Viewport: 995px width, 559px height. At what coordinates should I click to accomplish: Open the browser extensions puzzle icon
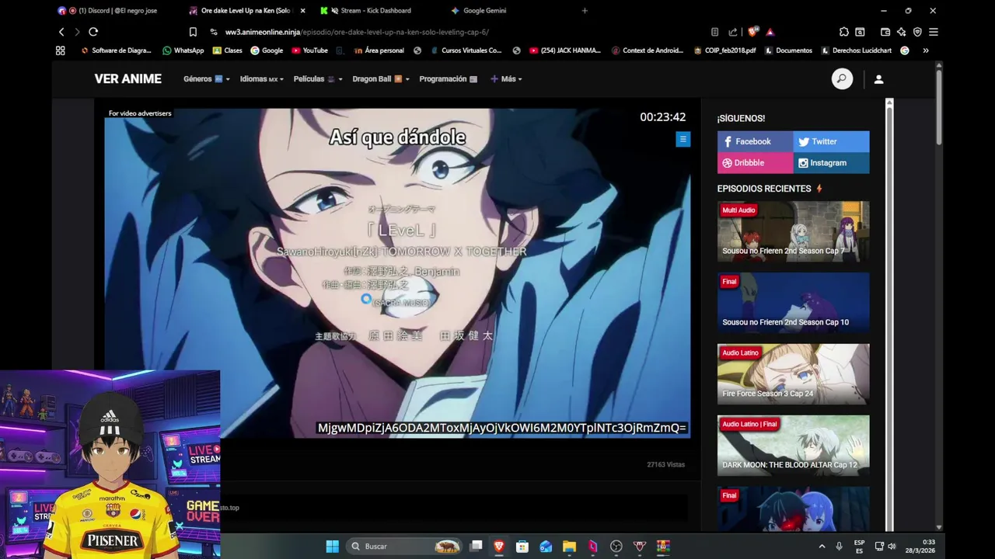pos(843,32)
